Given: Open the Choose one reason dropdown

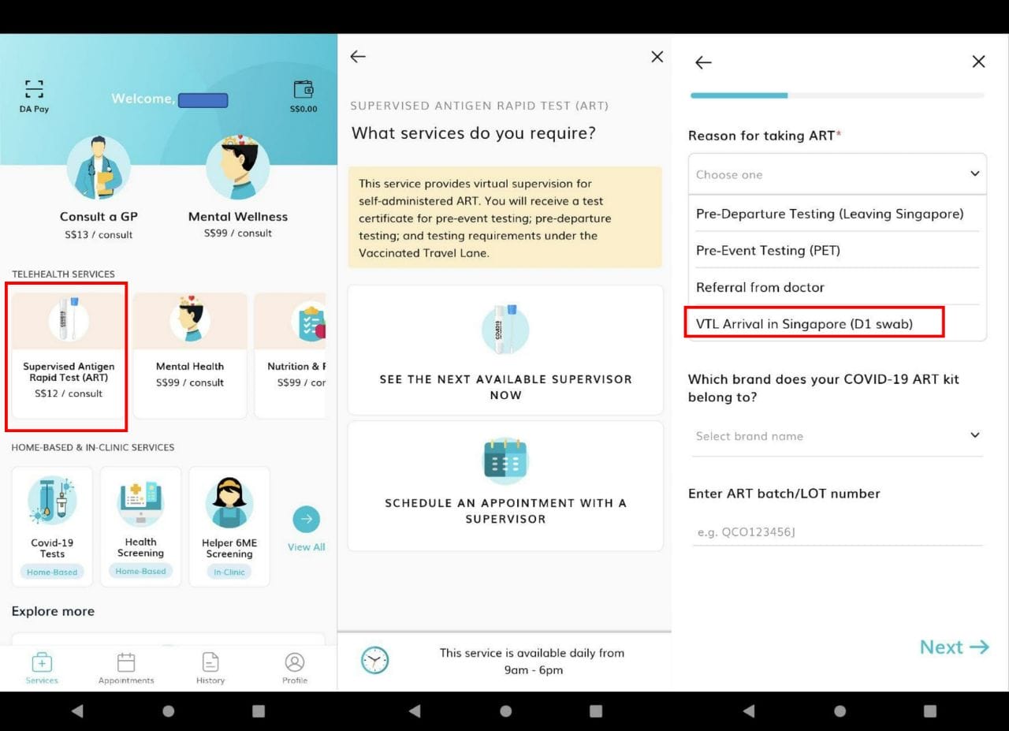Looking at the screenshot, I should [836, 174].
